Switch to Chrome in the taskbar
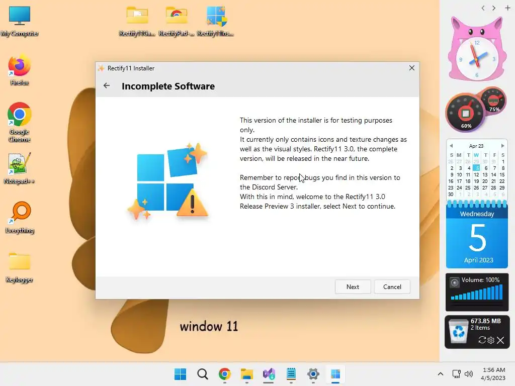 [x=225, y=374]
